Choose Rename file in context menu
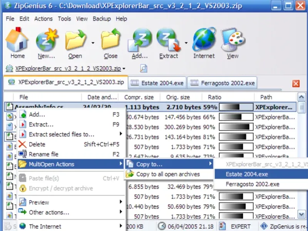308x231 pixels. 72,154
